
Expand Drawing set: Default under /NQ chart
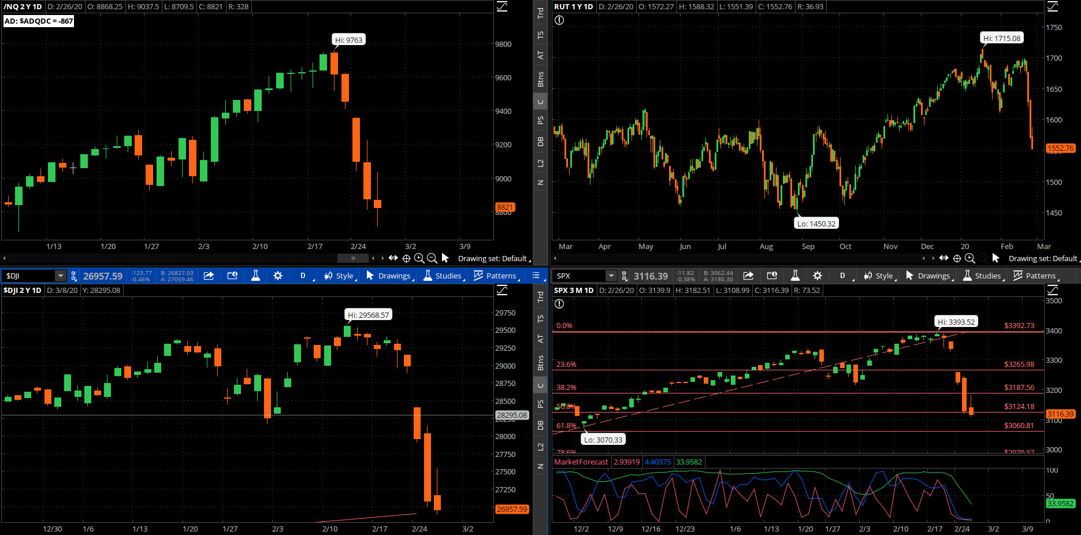click(x=495, y=258)
